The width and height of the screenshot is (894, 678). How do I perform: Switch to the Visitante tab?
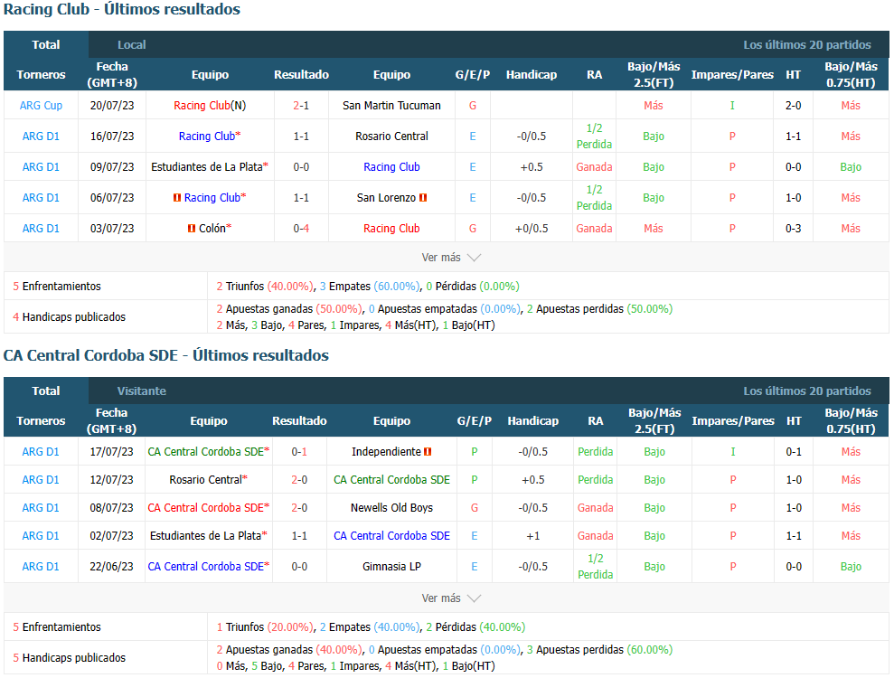[141, 391]
